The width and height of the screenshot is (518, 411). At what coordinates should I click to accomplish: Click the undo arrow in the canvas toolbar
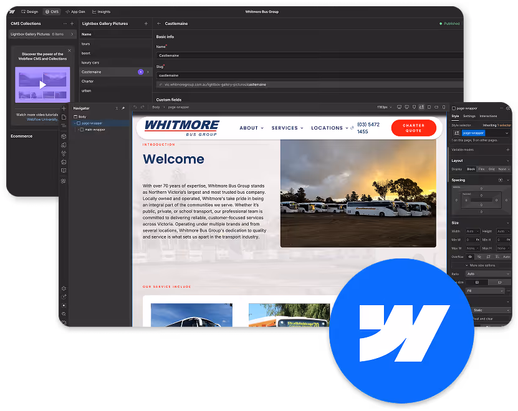(135, 107)
